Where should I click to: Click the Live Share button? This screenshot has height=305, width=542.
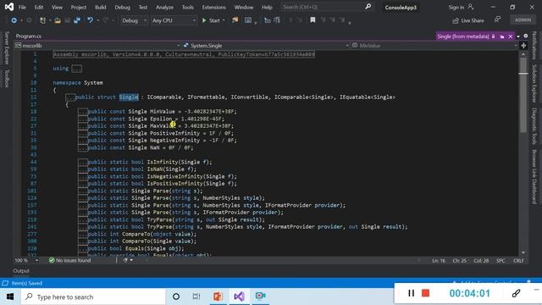point(468,20)
